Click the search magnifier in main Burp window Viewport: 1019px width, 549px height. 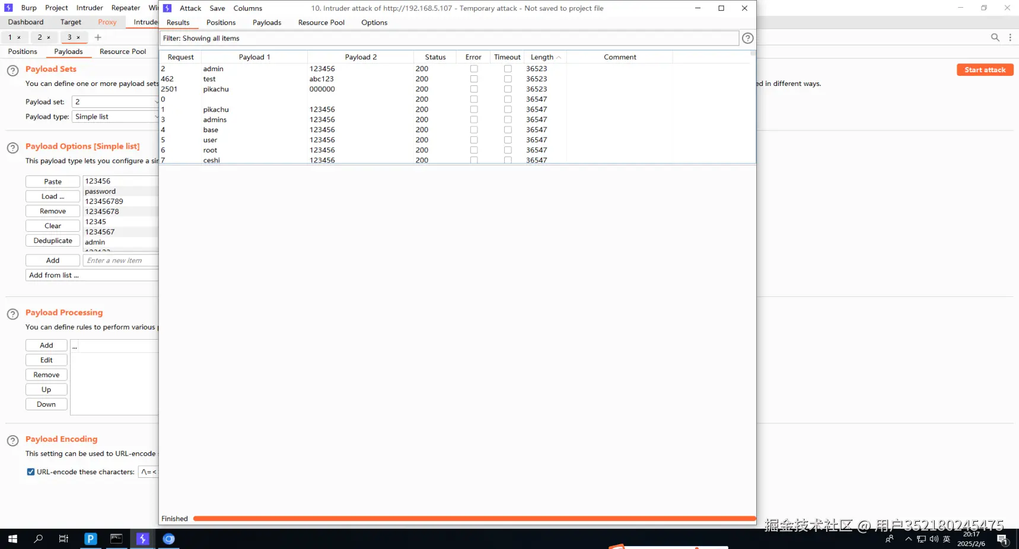pos(995,37)
